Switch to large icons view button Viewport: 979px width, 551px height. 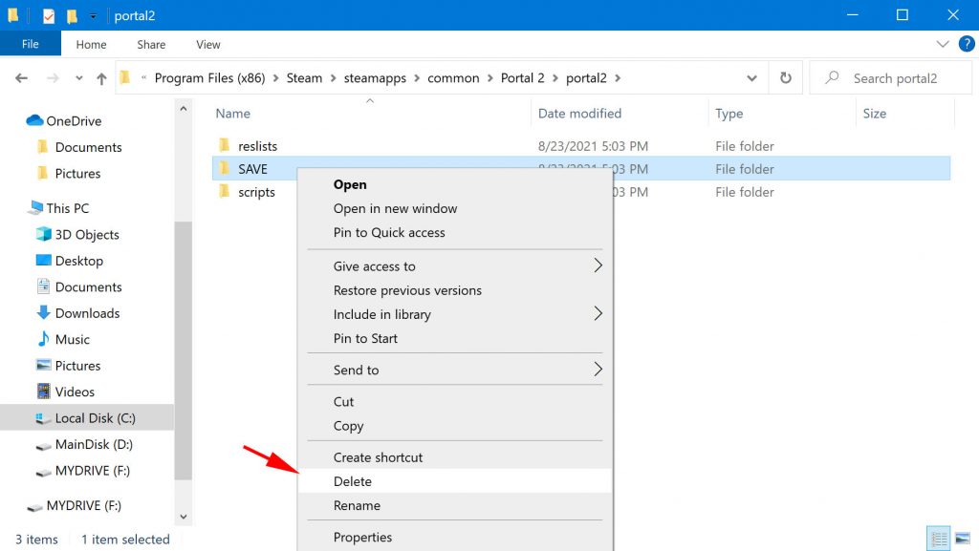(963, 538)
